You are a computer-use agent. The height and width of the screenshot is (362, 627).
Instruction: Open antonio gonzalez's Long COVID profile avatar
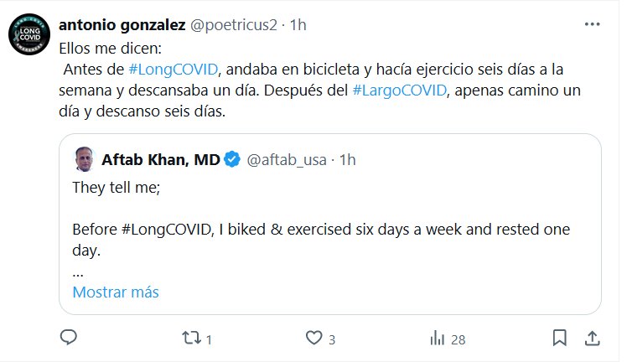click(x=28, y=36)
